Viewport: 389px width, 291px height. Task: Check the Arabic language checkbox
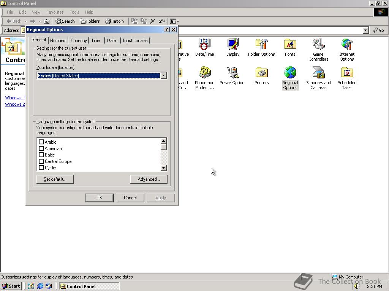click(x=41, y=142)
